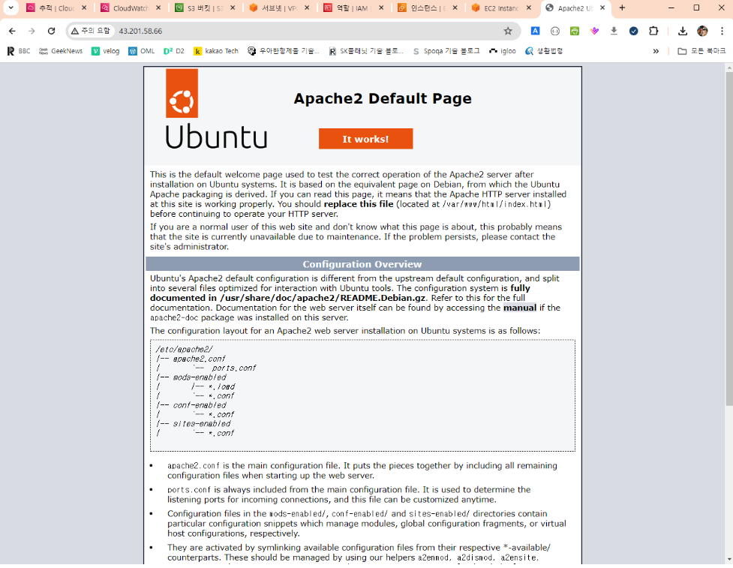Open the GeekNews bookmark

point(61,51)
